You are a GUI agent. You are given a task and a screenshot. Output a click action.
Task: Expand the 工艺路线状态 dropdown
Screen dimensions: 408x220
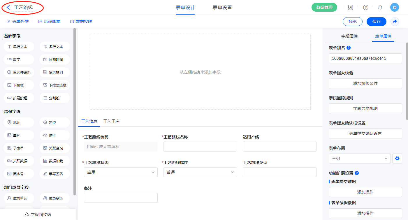[121, 172]
